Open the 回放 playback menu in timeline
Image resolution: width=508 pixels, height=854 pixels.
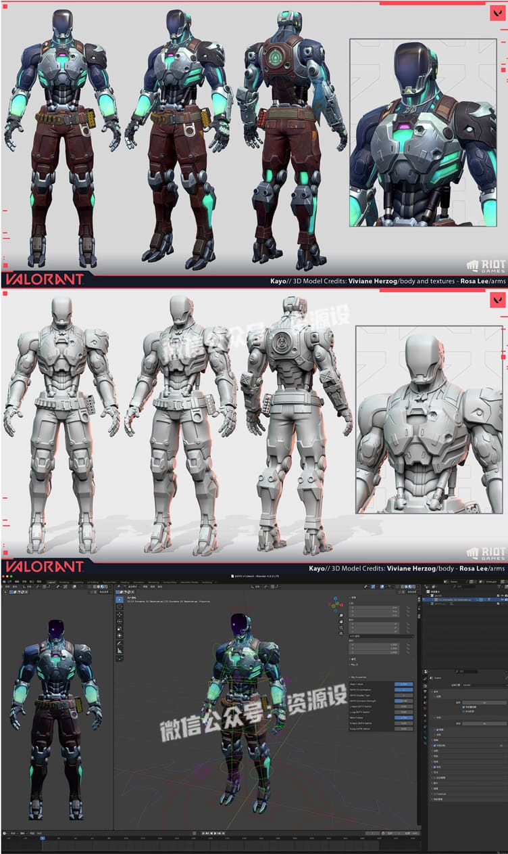(13, 832)
